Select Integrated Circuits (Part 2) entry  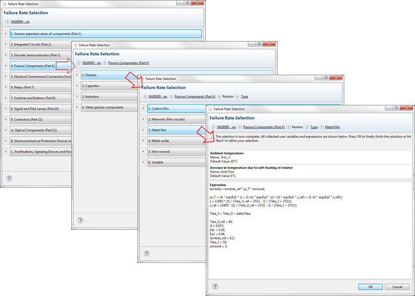(x=41, y=45)
